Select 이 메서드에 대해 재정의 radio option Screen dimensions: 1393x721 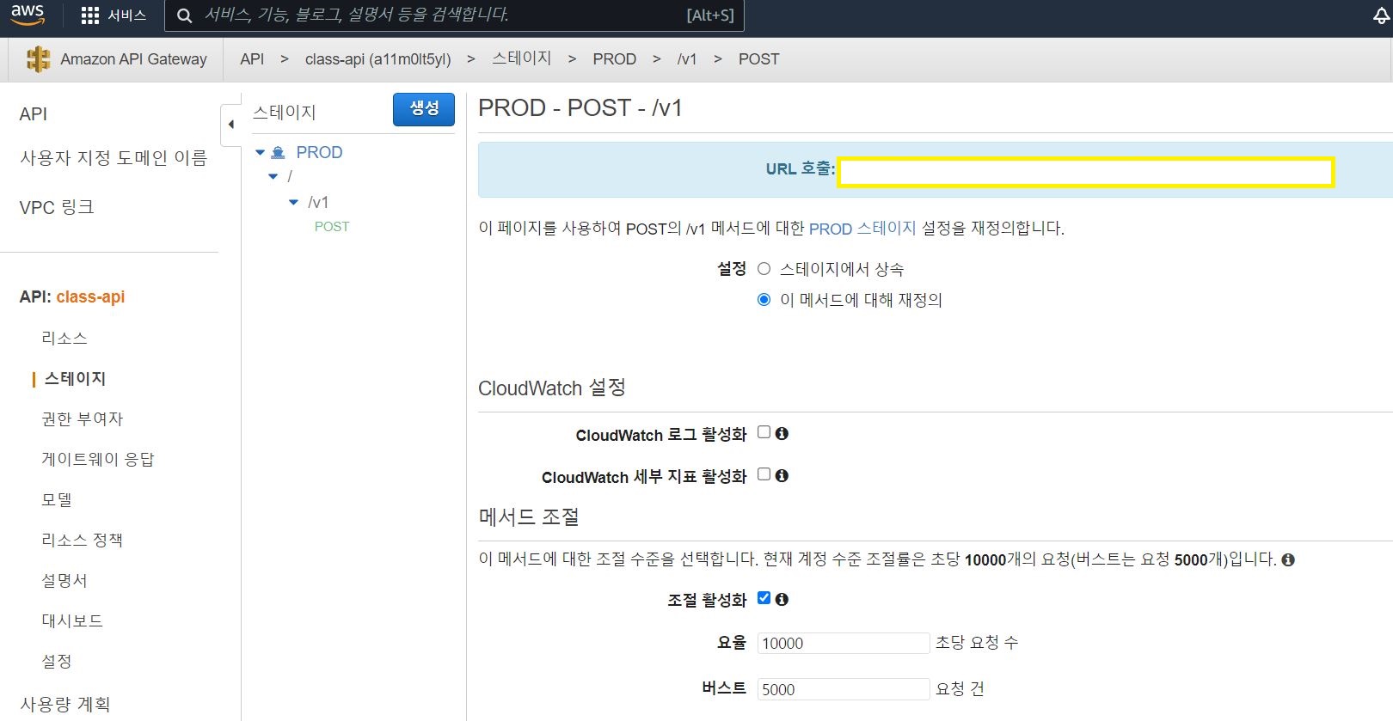coord(764,300)
